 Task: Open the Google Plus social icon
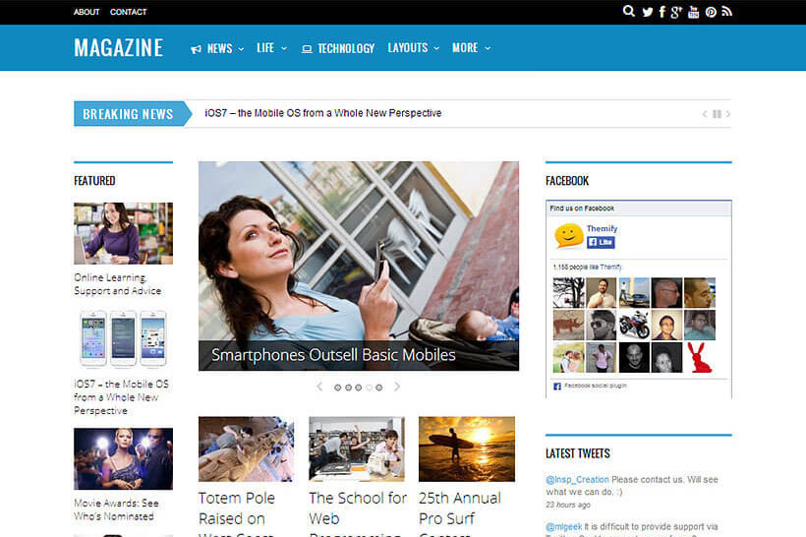[x=676, y=12]
